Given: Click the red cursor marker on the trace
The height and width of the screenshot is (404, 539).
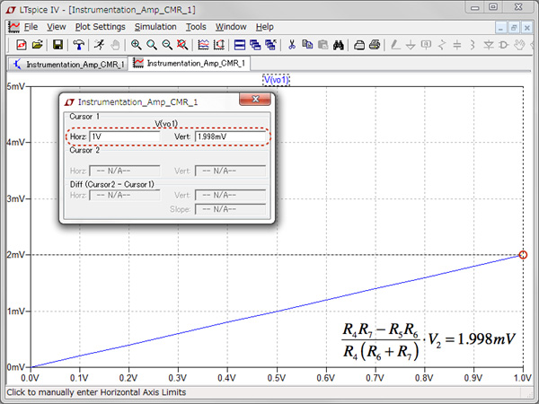Looking at the screenshot, I should click(x=524, y=255).
